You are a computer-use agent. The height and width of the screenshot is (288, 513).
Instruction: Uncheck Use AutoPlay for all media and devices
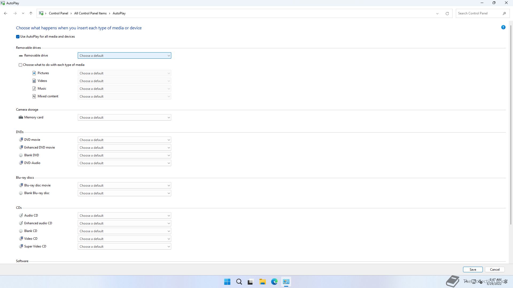(x=18, y=37)
